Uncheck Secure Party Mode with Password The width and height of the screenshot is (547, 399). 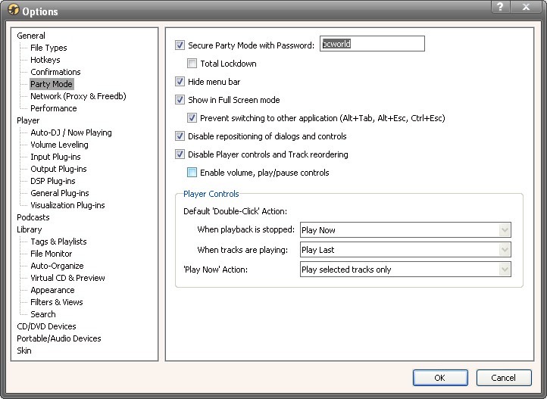pos(180,45)
